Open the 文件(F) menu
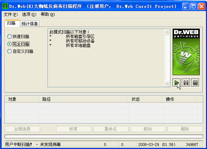 click(x=11, y=14)
